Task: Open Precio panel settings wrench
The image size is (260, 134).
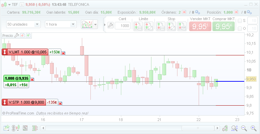Action: [16, 36]
